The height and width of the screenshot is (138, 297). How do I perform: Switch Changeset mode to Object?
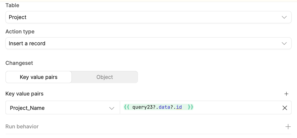tap(105, 77)
